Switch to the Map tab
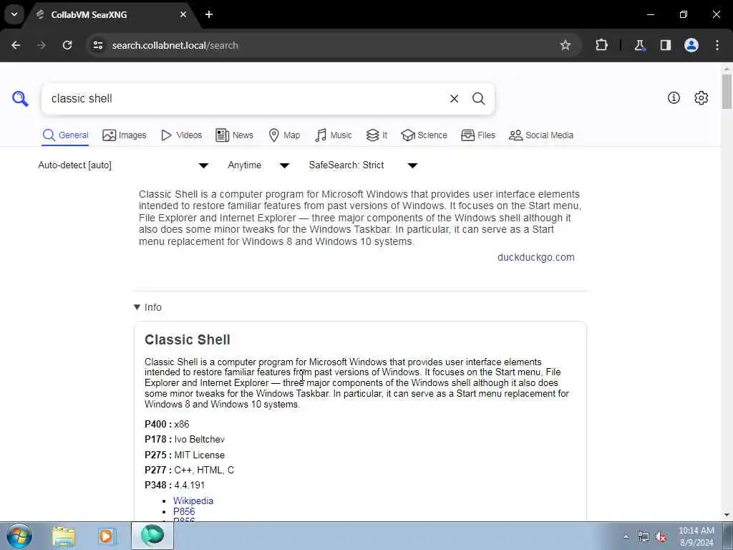Viewport: 733px width, 550px height. (x=284, y=135)
